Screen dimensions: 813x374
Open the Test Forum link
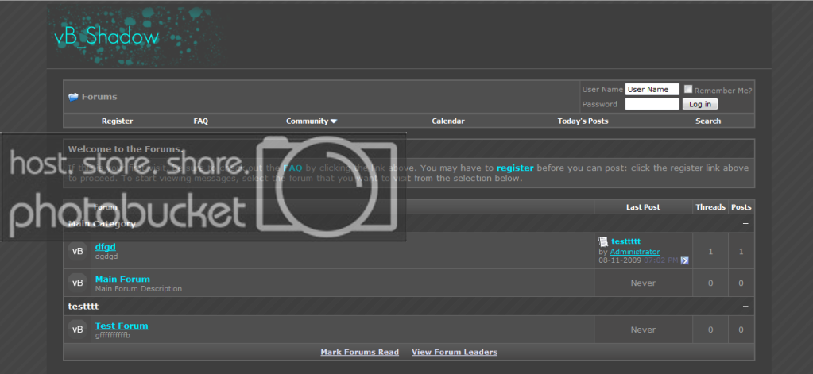click(x=122, y=326)
